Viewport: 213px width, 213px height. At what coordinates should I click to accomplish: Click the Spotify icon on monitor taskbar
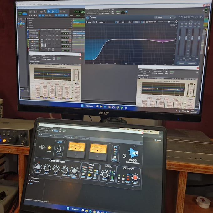click(122, 108)
